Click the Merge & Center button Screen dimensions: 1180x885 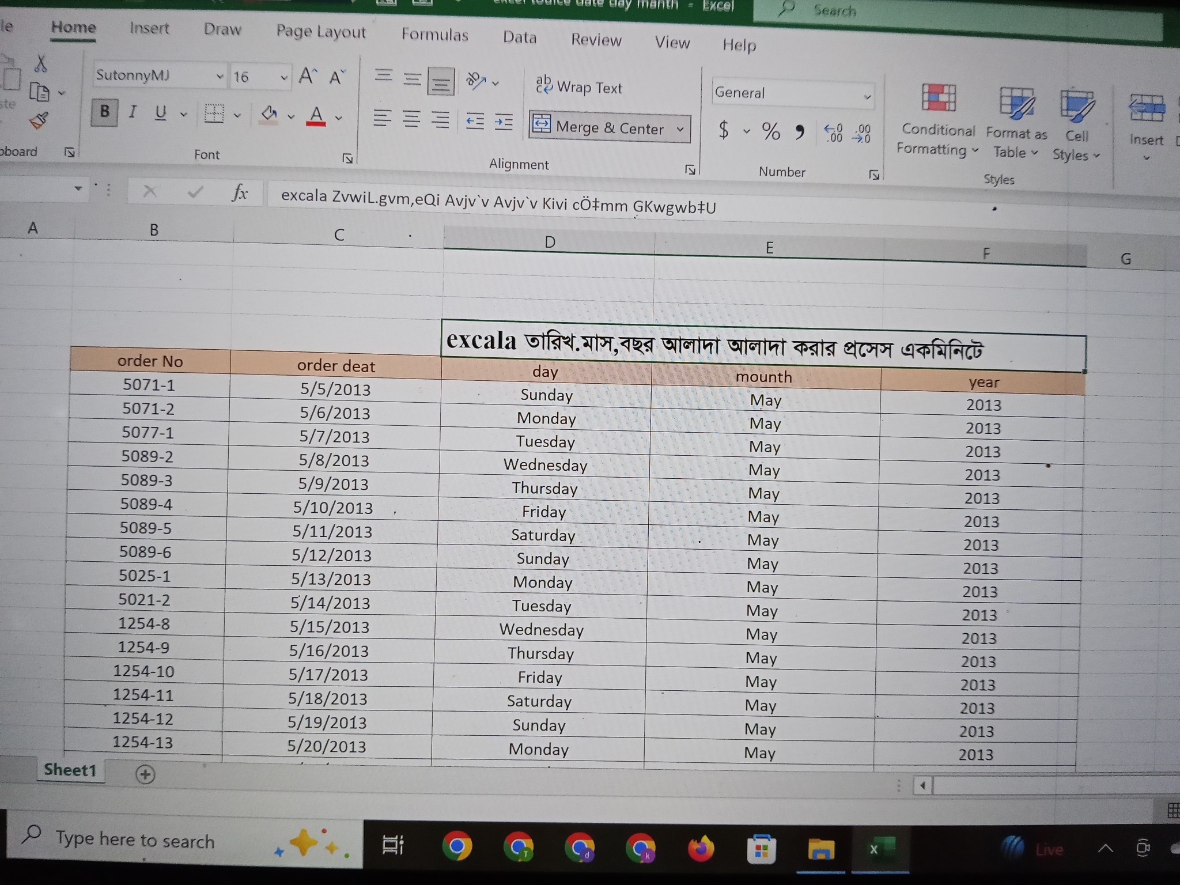(600, 126)
